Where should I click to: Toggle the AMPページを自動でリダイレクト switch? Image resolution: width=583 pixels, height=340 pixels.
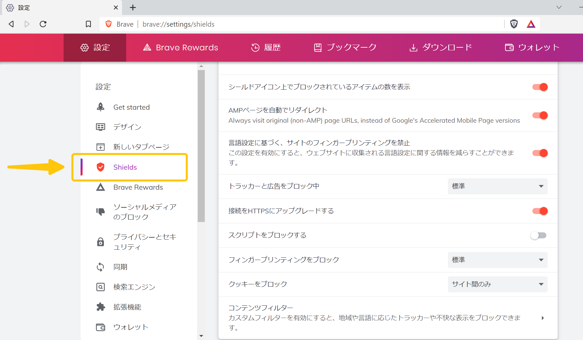[x=540, y=115]
